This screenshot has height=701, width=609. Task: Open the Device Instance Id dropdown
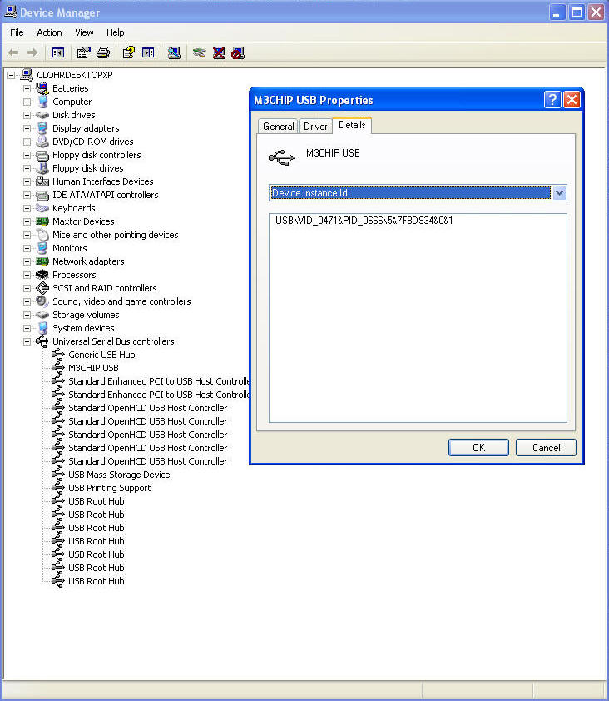[x=559, y=193]
